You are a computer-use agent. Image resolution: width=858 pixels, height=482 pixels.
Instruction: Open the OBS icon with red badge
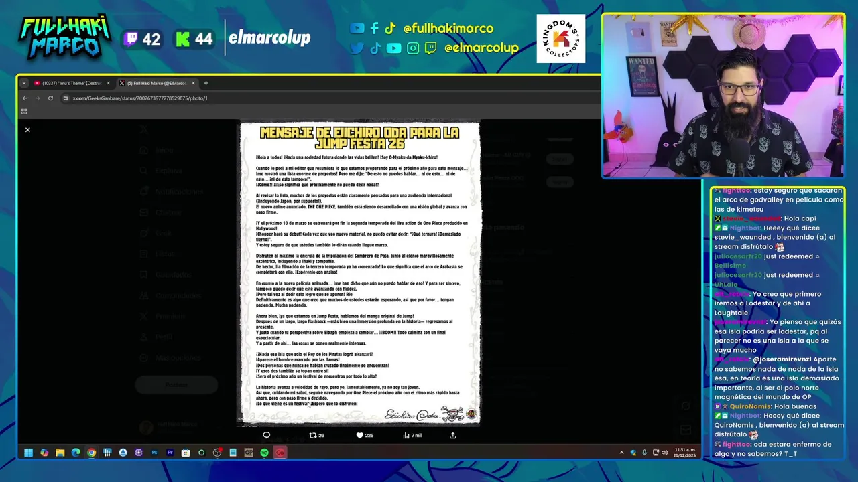pyautogui.click(x=218, y=453)
